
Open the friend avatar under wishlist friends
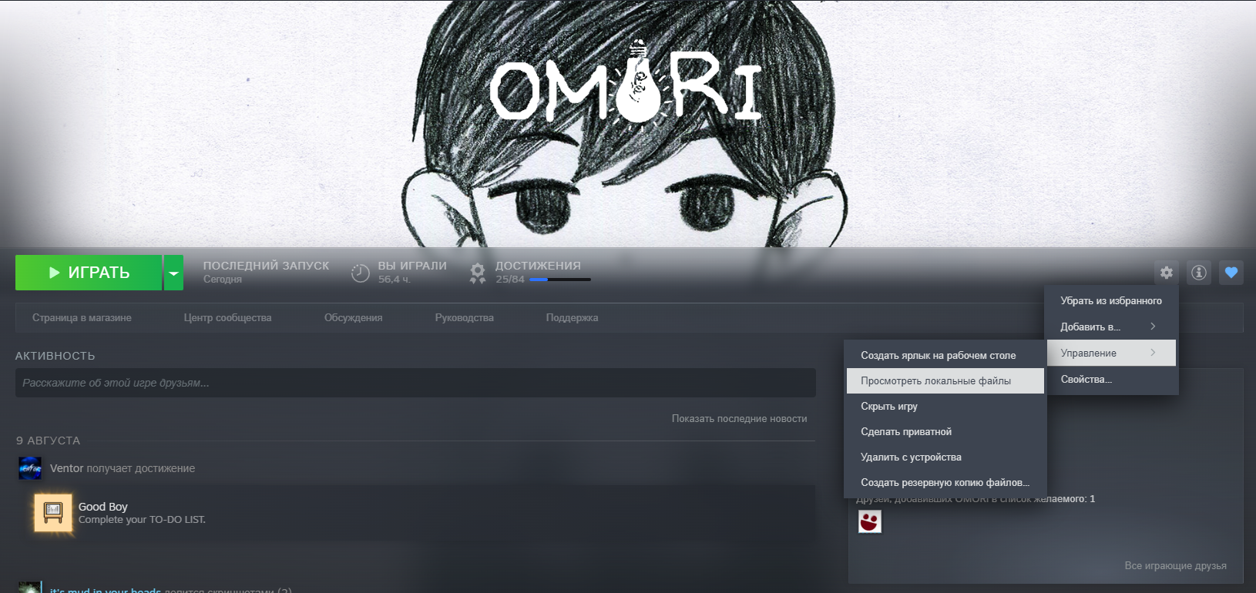(870, 521)
